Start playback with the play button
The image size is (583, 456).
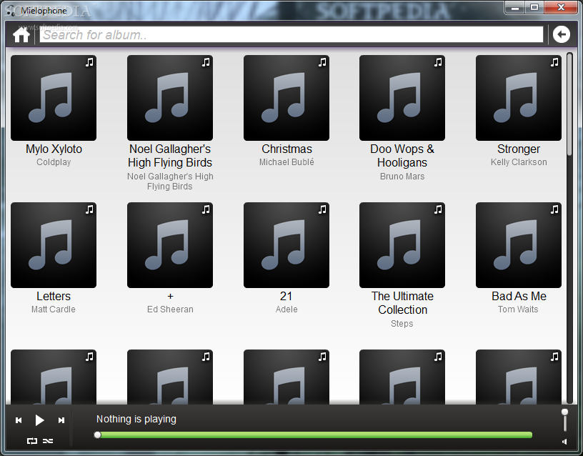tap(39, 420)
